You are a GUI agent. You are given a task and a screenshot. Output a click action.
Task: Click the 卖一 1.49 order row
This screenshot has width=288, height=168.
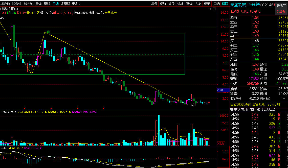tap(259, 36)
